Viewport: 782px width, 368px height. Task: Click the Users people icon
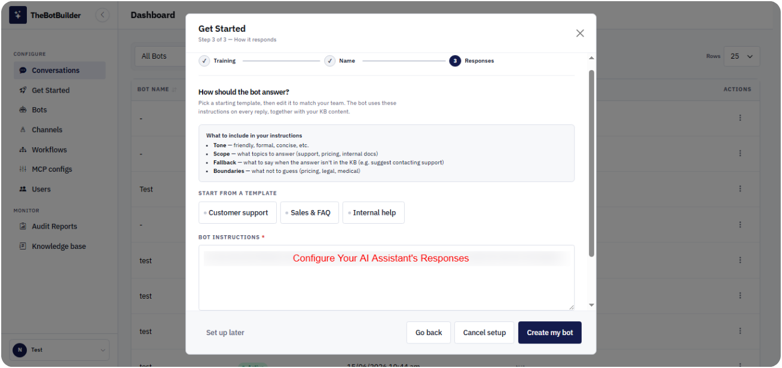tap(23, 189)
